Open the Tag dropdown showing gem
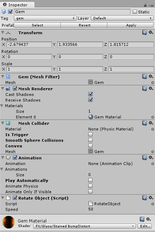 click(45, 18)
